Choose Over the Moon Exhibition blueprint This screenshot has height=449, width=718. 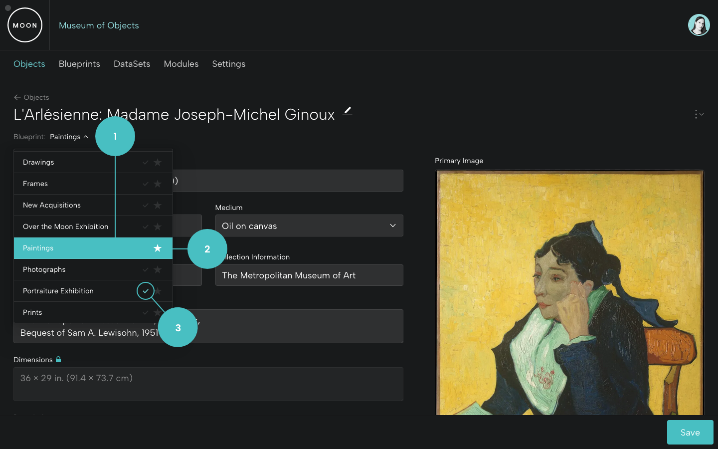93,226
